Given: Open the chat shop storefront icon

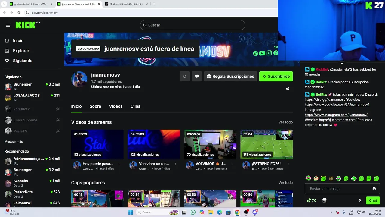Looking at the screenshot, I should (x=324, y=200).
